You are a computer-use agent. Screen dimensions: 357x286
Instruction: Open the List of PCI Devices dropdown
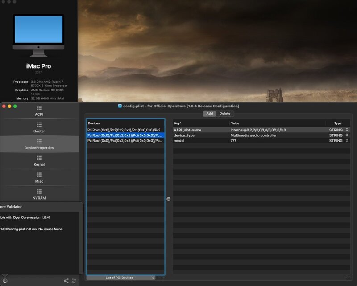121,278
